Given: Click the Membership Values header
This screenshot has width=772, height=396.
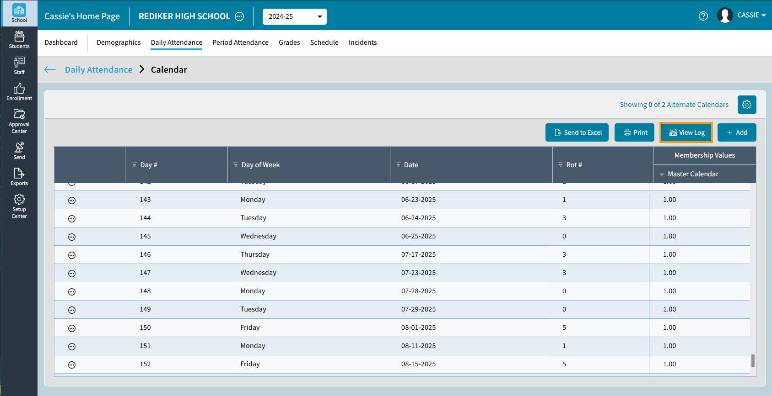Looking at the screenshot, I should pos(705,155).
